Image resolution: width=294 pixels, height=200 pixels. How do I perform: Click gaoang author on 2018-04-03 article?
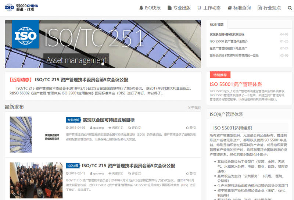pos(97,128)
